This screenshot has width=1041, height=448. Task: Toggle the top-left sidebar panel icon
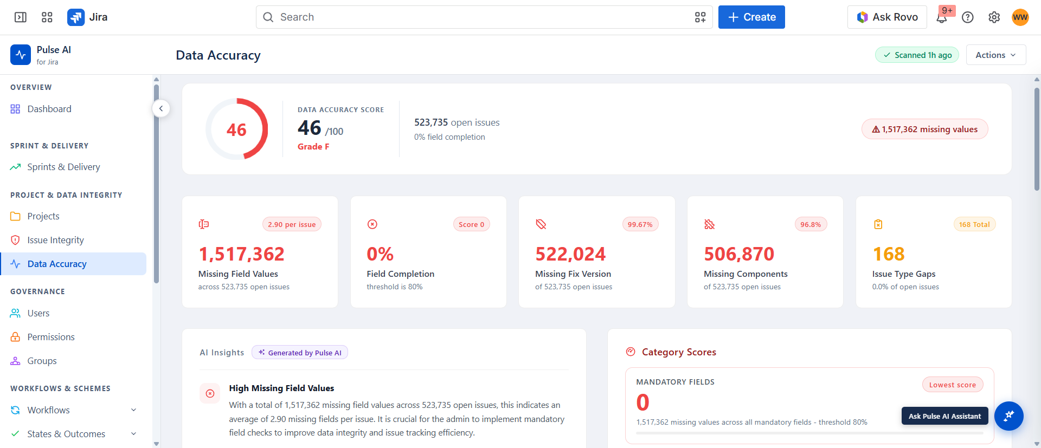21,17
